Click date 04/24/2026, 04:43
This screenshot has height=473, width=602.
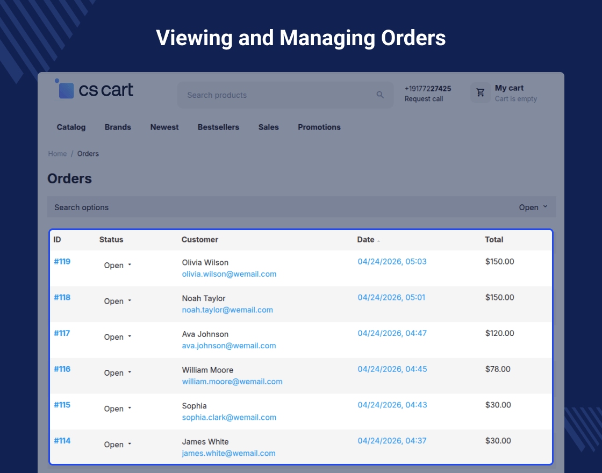pos(392,405)
